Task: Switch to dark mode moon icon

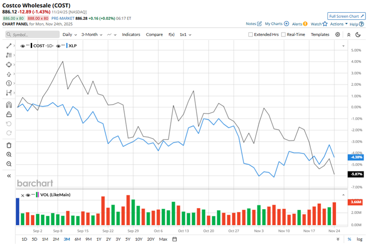Action: click(x=358, y=35)
